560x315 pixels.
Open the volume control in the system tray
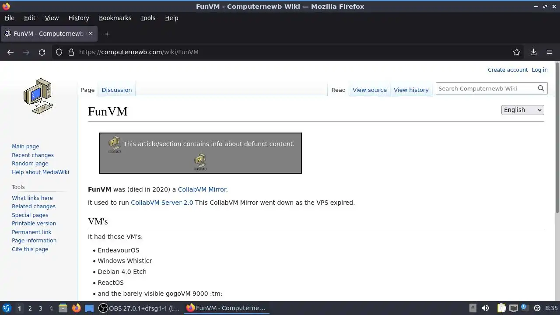click(485, 308)
